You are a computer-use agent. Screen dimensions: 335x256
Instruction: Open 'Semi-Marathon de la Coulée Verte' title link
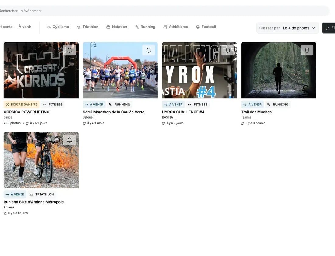114,112
